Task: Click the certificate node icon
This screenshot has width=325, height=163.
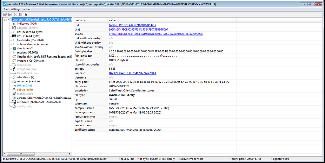Action: click(14, 102)
